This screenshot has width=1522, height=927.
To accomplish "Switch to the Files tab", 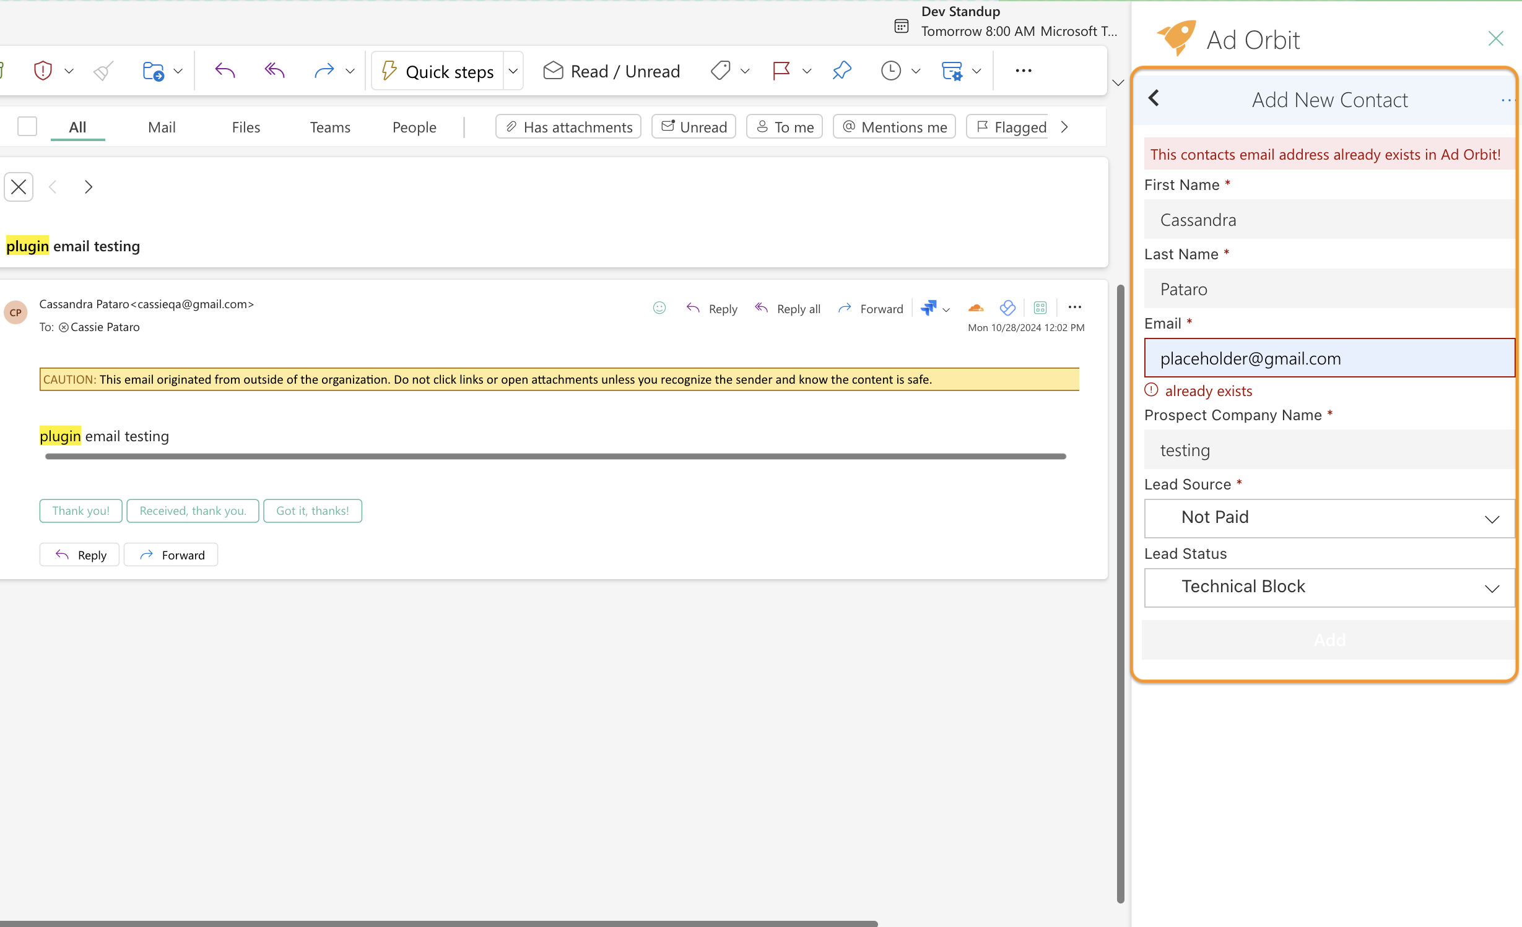I will click(246, 127).
